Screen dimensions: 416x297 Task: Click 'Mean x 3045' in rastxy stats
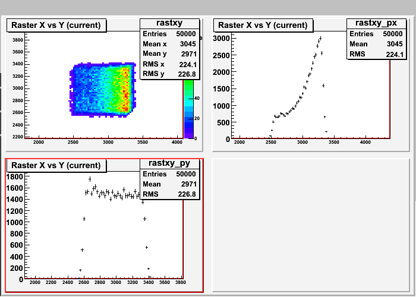click(x=169, y=44)
